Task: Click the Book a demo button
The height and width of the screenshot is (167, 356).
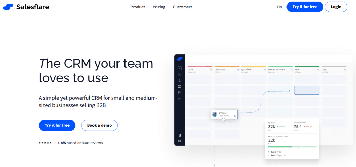Action: click(x=99, y=125)
